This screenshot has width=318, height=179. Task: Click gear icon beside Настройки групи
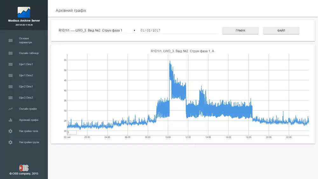coord(10,142)
